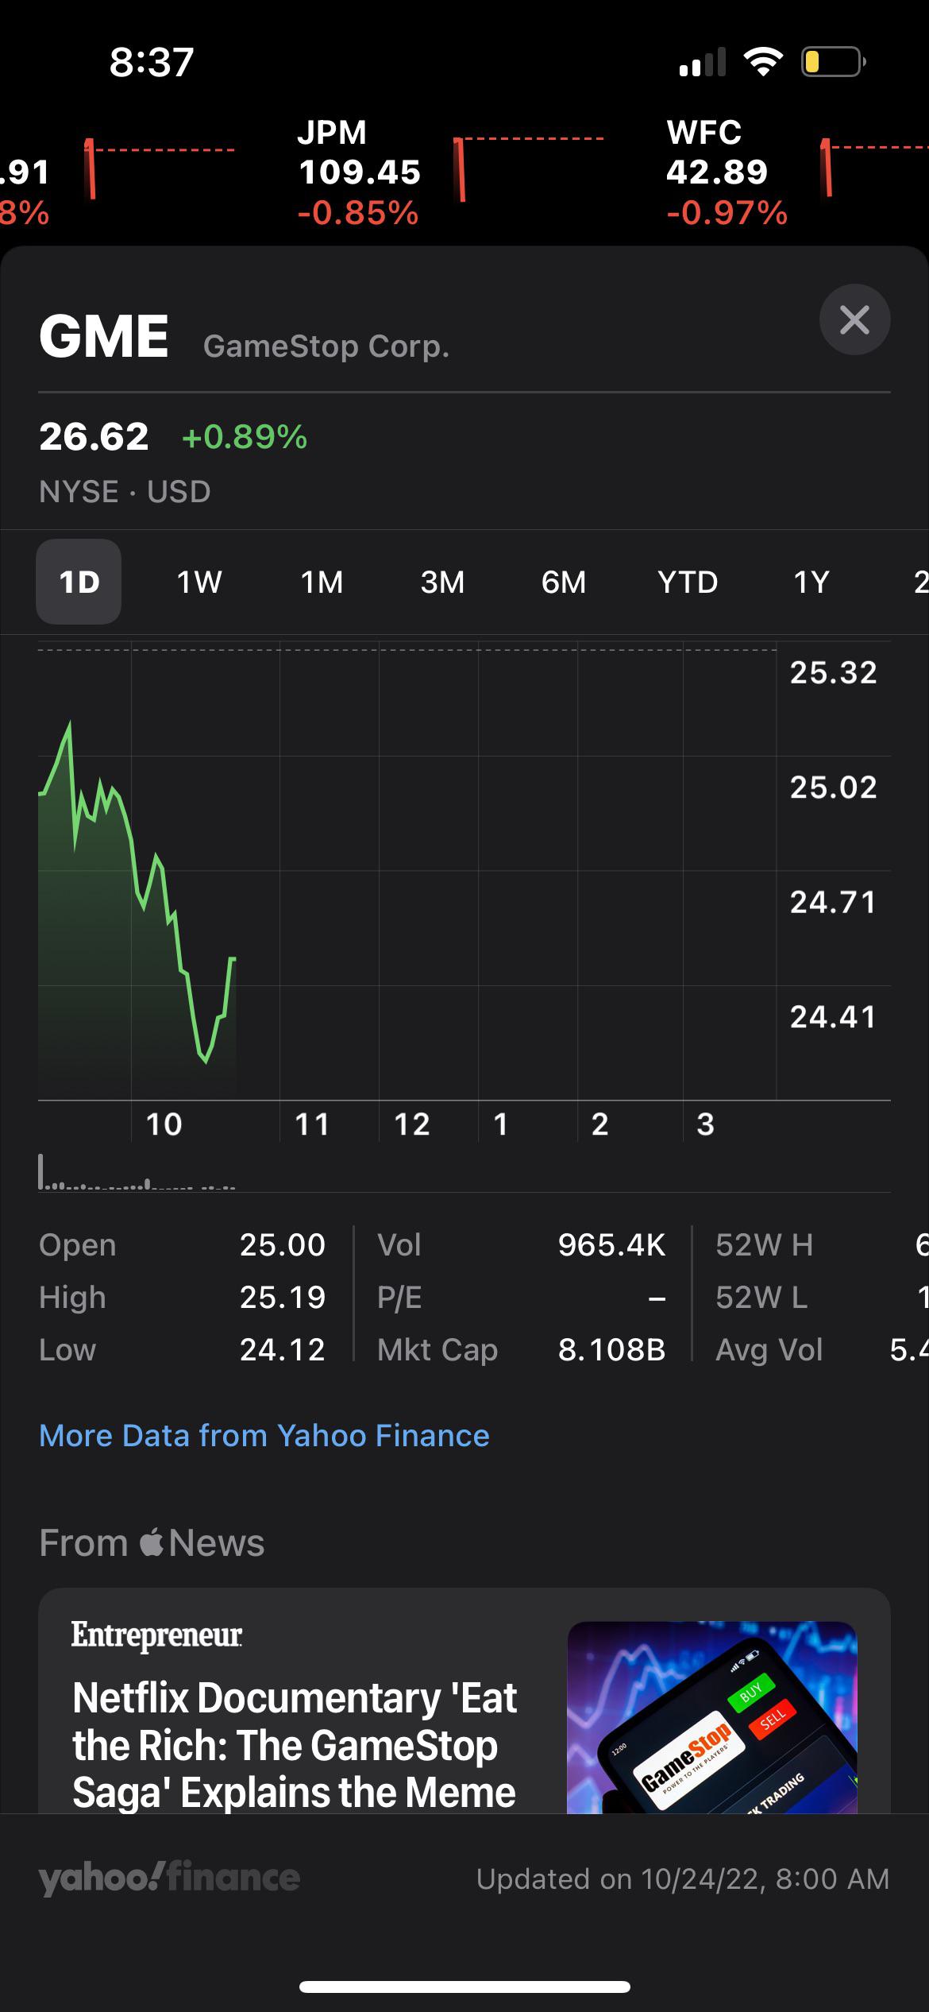
Task: Switch chart to 1W range
Action: pyautogui.click(x=199, y=582)
